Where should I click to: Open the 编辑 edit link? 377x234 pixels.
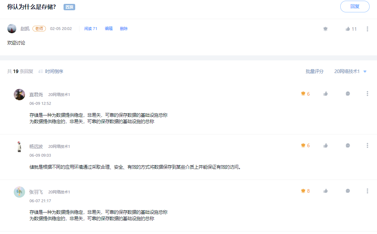click(x=108, y=29)
